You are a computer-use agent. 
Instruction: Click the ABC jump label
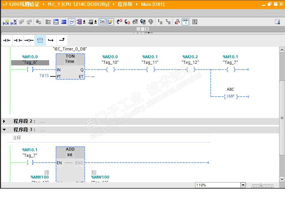click(x=230, y=89)
